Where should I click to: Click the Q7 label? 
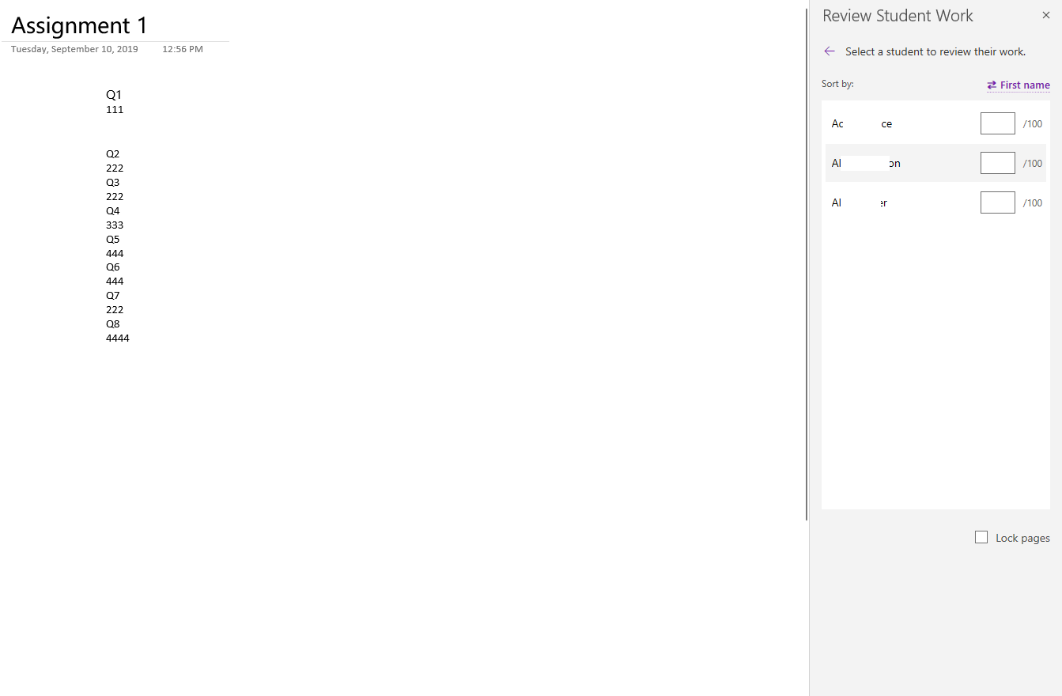[113, 296]
